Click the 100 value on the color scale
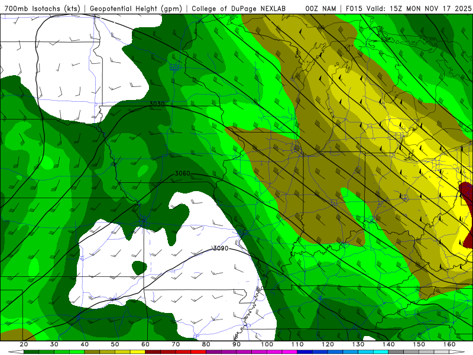The height and width of the screenshot is (355, 473). (x=267, y=344)
